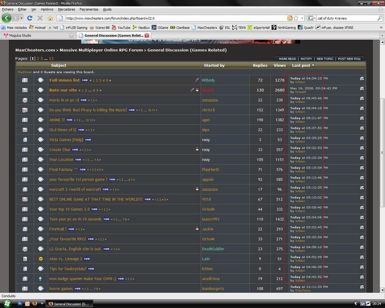The height and width of the screenshot is (308, 385).
Task: Click the NEW TOPIC button
Action: (325, 59)
